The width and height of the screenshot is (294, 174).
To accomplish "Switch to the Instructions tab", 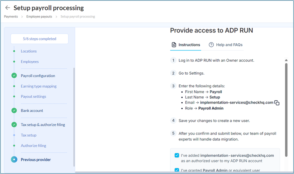I will click(186, 45).
